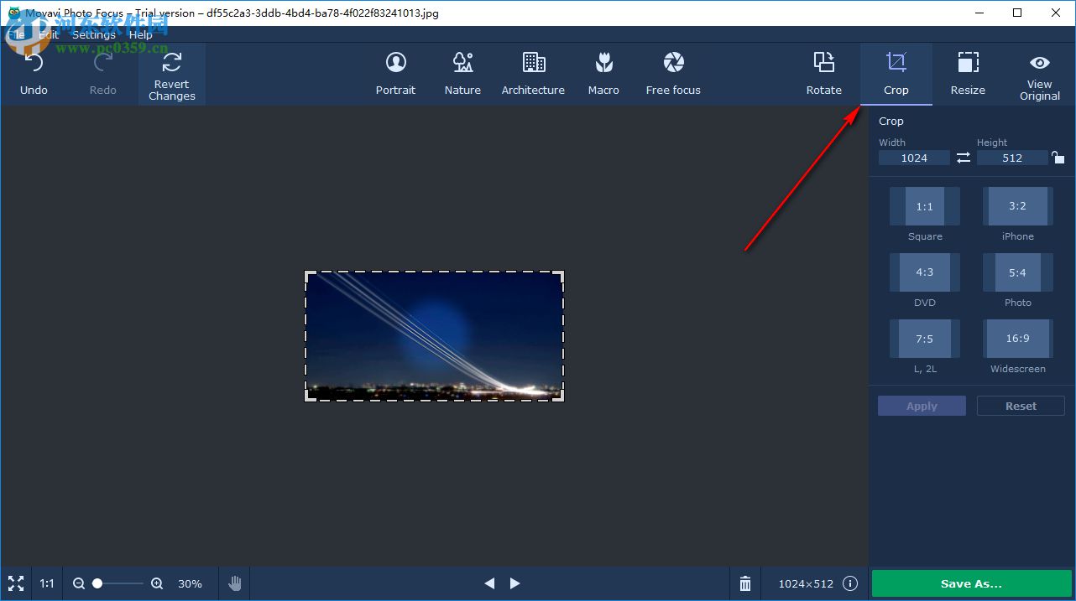Screen dimensions: 1076x601
Task: Select the Rotate tool
Action: tap(823, 74)
